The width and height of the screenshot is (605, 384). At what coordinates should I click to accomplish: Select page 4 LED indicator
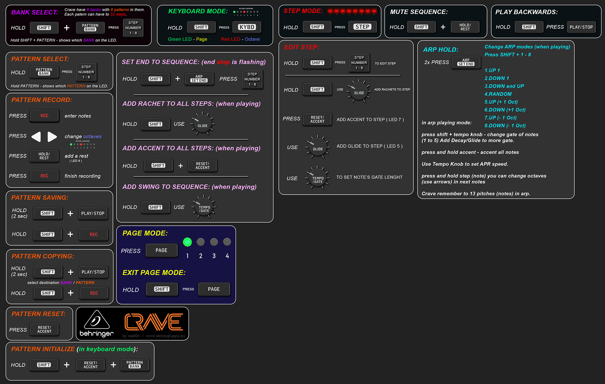tap(227, 242)
